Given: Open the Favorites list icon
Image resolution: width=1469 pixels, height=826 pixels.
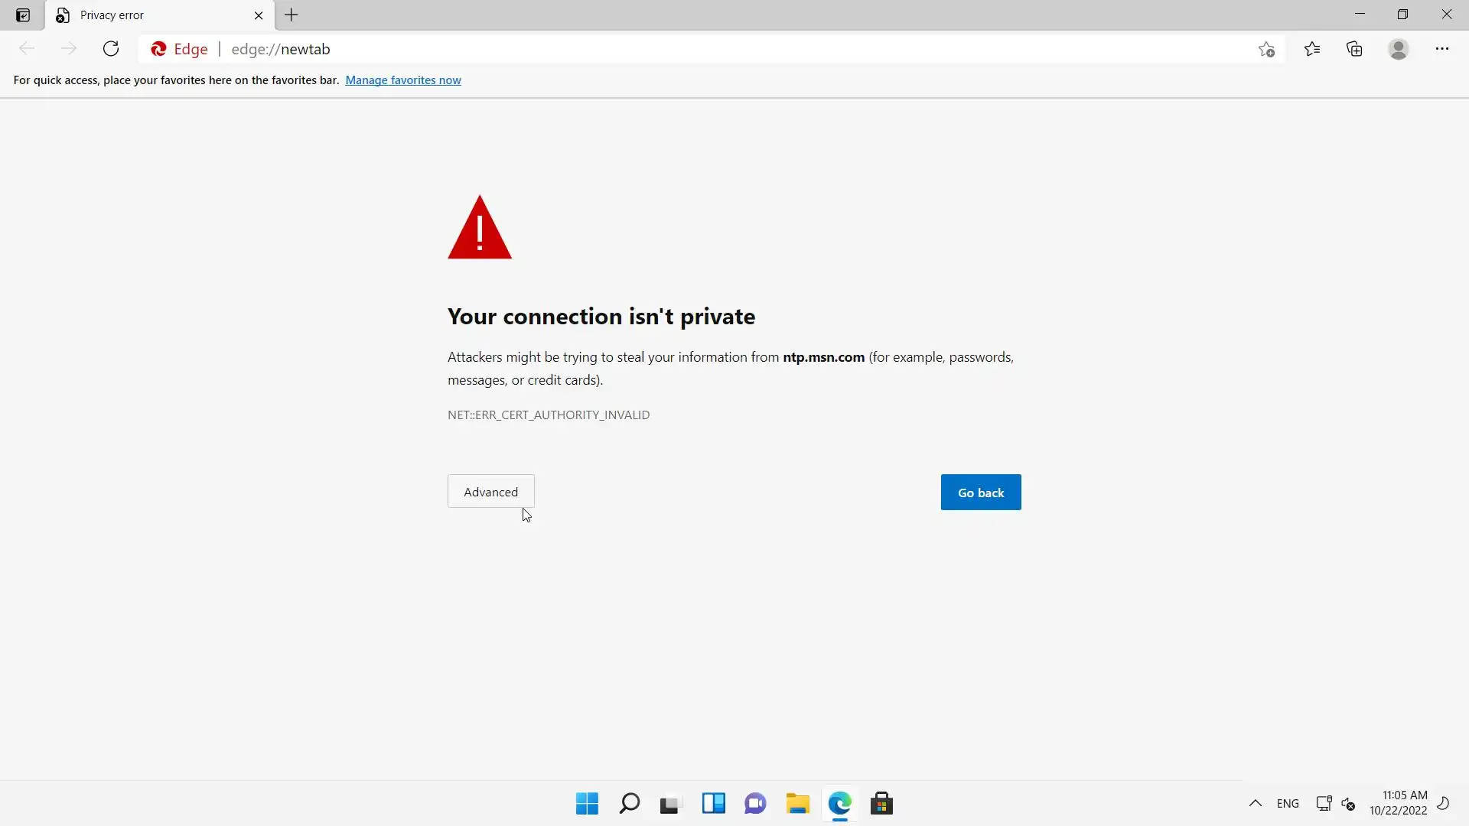Looking at the screenshot, I should 1312,49.
